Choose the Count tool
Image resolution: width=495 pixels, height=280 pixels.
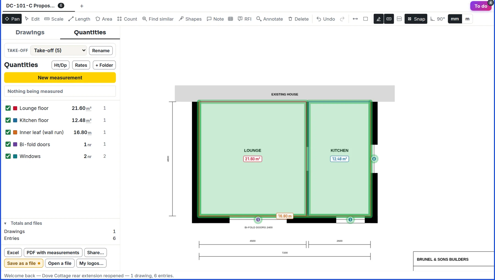[127, 19]
